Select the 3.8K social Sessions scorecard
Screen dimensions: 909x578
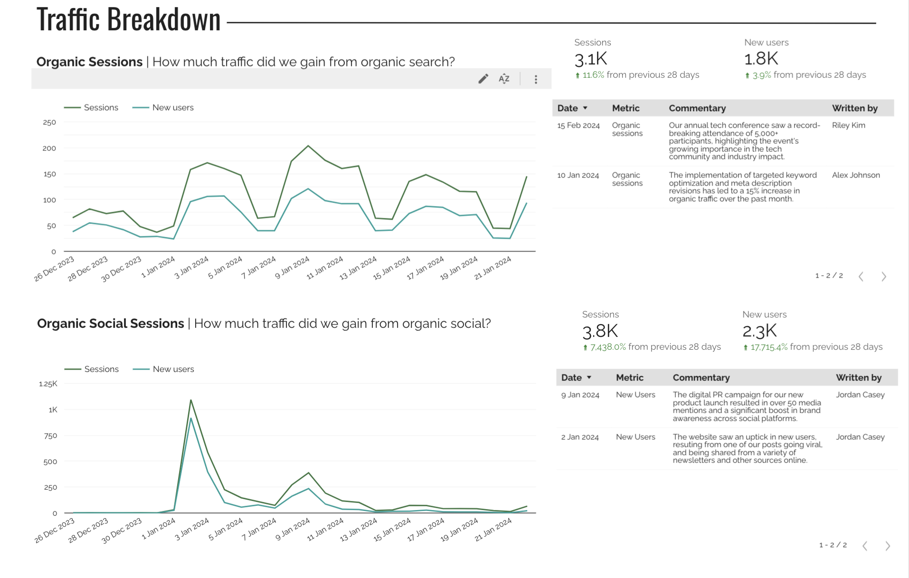(x=651, y=331)
